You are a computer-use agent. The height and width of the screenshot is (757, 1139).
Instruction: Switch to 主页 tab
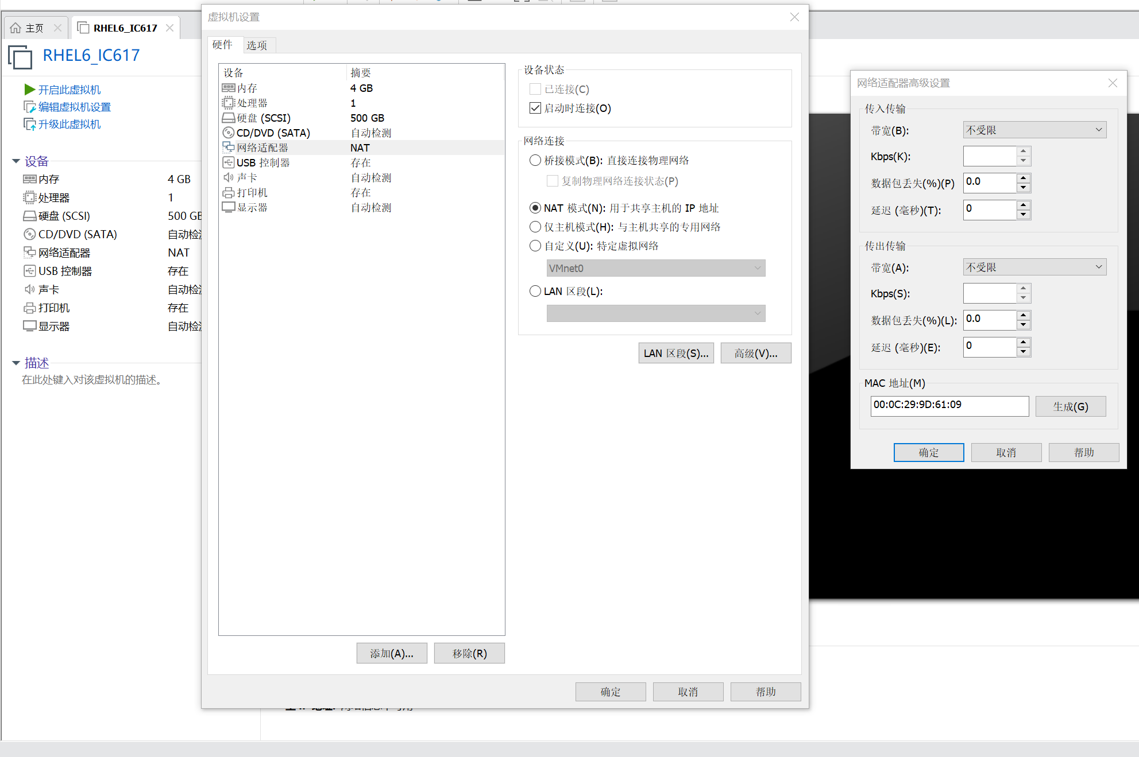(34, 28)
